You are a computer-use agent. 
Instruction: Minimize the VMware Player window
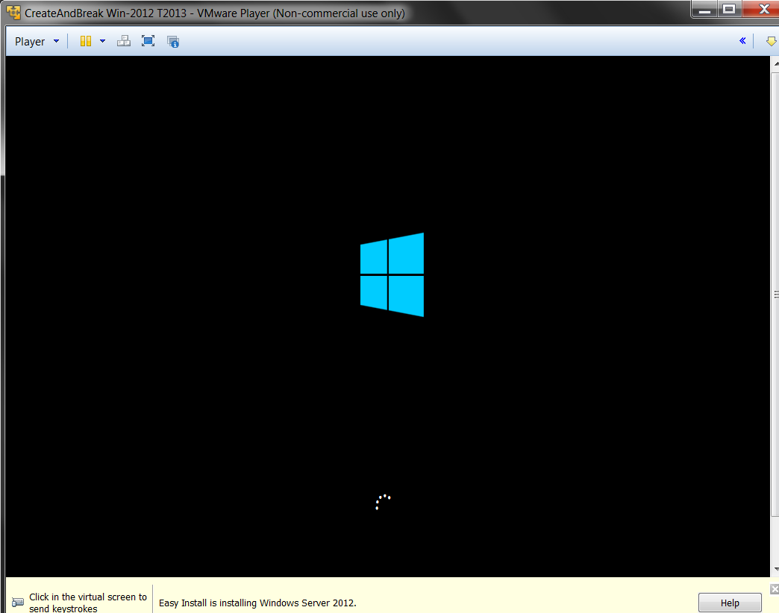coord(704,10)
